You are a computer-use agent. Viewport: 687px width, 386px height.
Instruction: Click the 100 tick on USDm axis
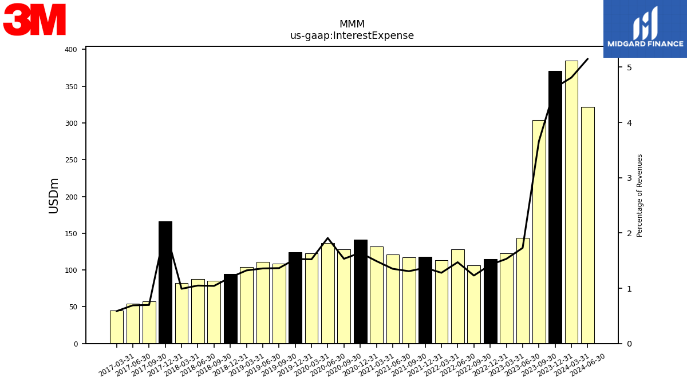pyautogui.click(x=70, y=270)
